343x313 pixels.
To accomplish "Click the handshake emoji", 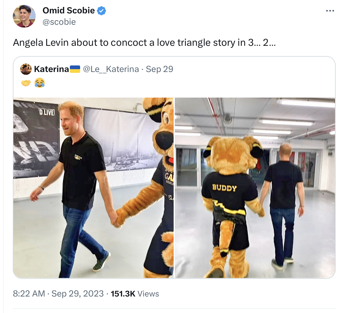I will pyautogui.click(x=26, y=83).
